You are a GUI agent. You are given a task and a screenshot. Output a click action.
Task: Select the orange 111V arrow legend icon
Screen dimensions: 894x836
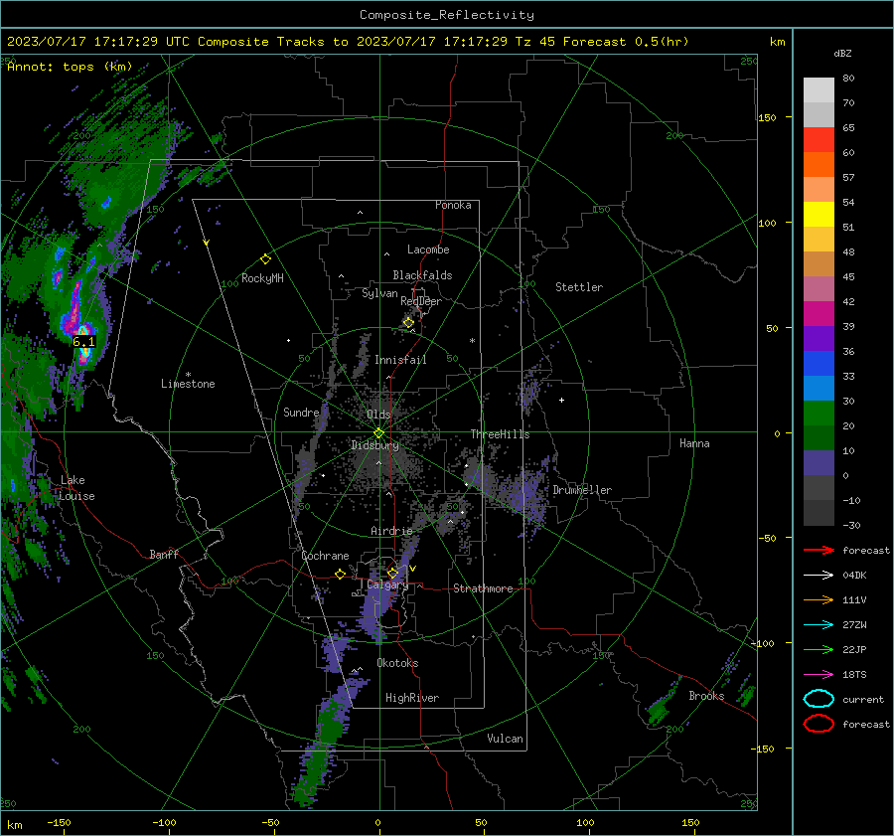click(819, 599)
